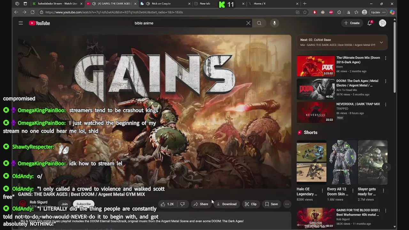Open GAINS FOR THE BLOOD GOD video title
409x230 pixels.
click(x=358, y=212)
